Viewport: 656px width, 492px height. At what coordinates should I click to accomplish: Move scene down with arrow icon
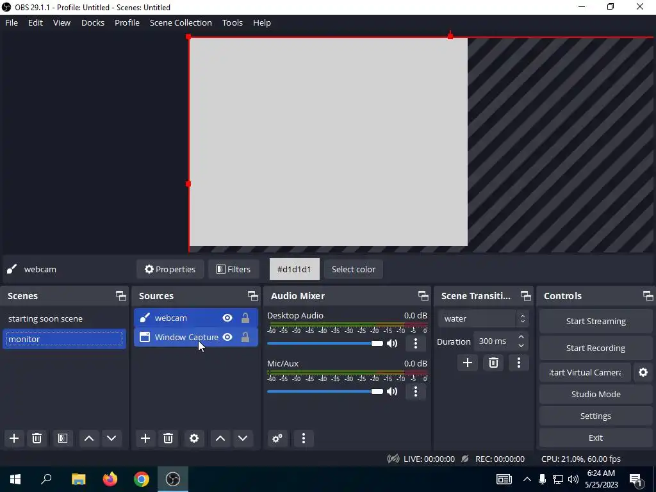pos(111,438)
